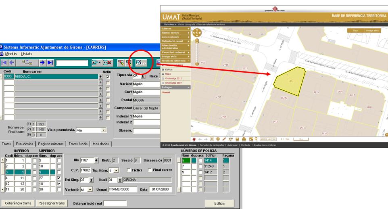Select the Mapa radio option
Viewport: 388px width, 209px height.
click(x=163, y=74)
